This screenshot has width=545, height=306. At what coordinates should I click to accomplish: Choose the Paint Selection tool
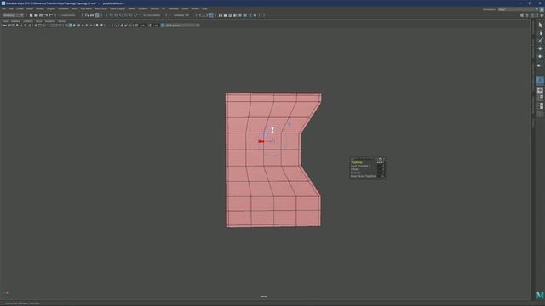pyautogui.click(x=540, y=41)
